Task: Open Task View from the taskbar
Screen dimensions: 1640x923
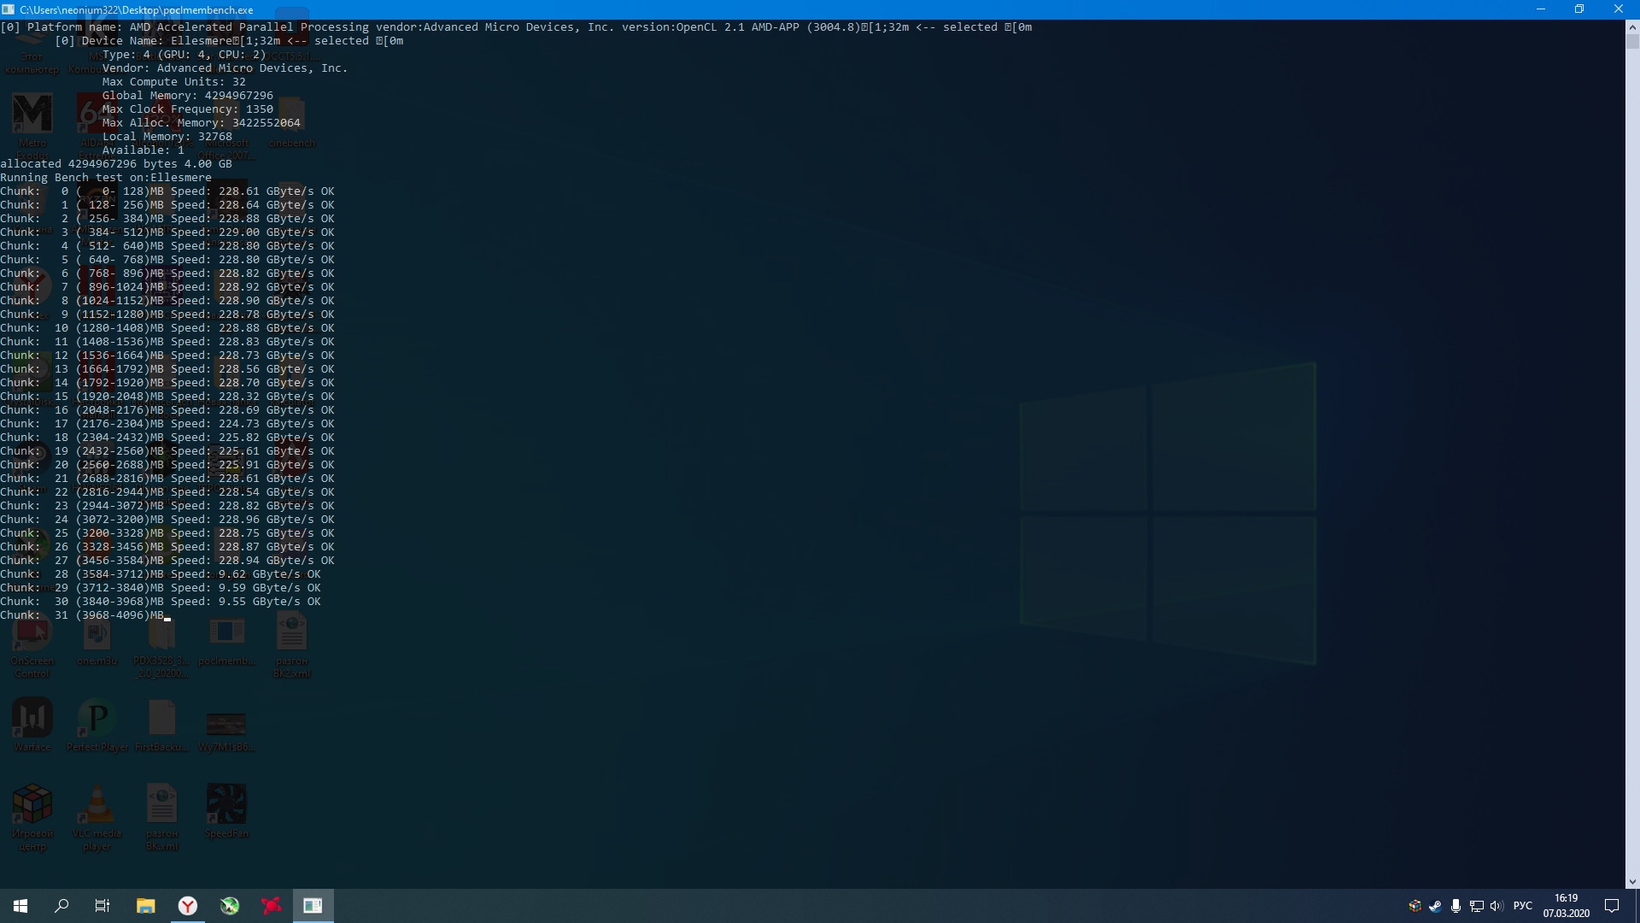Action: click(x=102, y=906)
